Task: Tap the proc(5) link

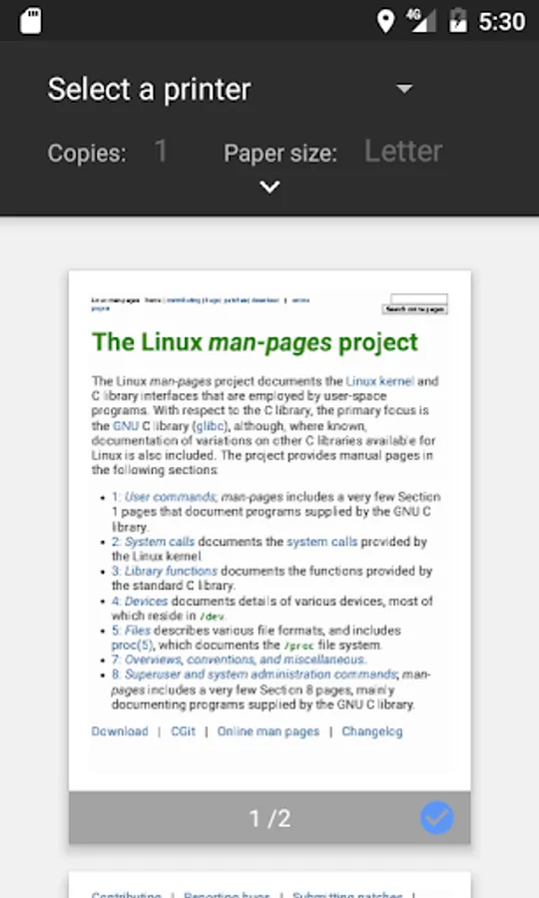Action: tap(133, 645)
